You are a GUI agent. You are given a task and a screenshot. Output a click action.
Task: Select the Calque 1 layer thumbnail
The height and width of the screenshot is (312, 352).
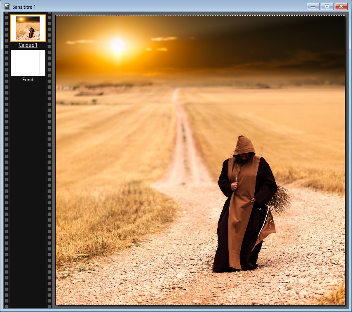(28, 28)
